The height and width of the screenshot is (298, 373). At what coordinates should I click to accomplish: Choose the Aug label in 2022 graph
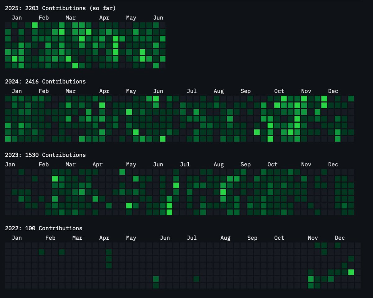[x=225, y=238]
